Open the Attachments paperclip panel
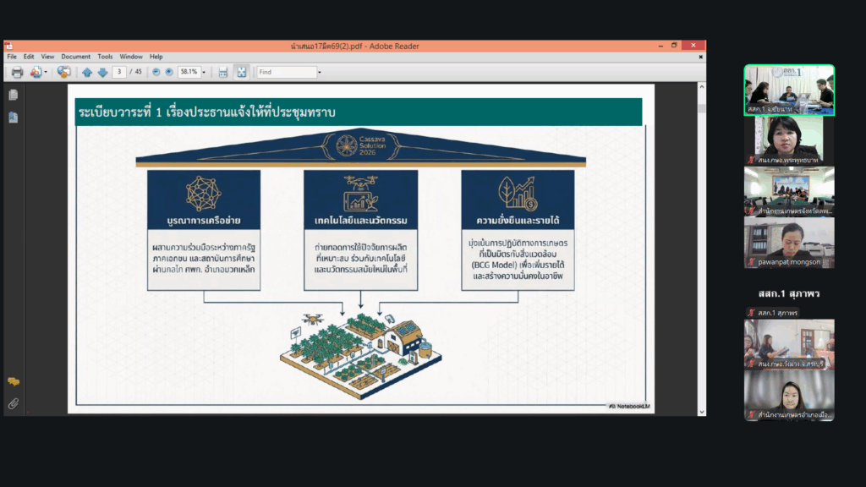The image size is (866, 487). click(14, 403)
